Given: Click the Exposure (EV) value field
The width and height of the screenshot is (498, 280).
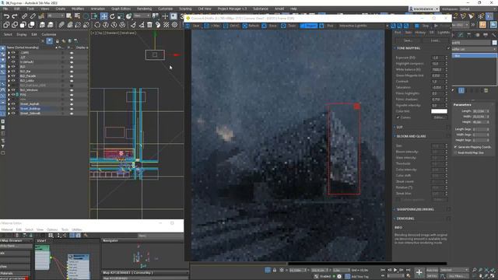Looking at the screenshot, I should coord(437,58).
